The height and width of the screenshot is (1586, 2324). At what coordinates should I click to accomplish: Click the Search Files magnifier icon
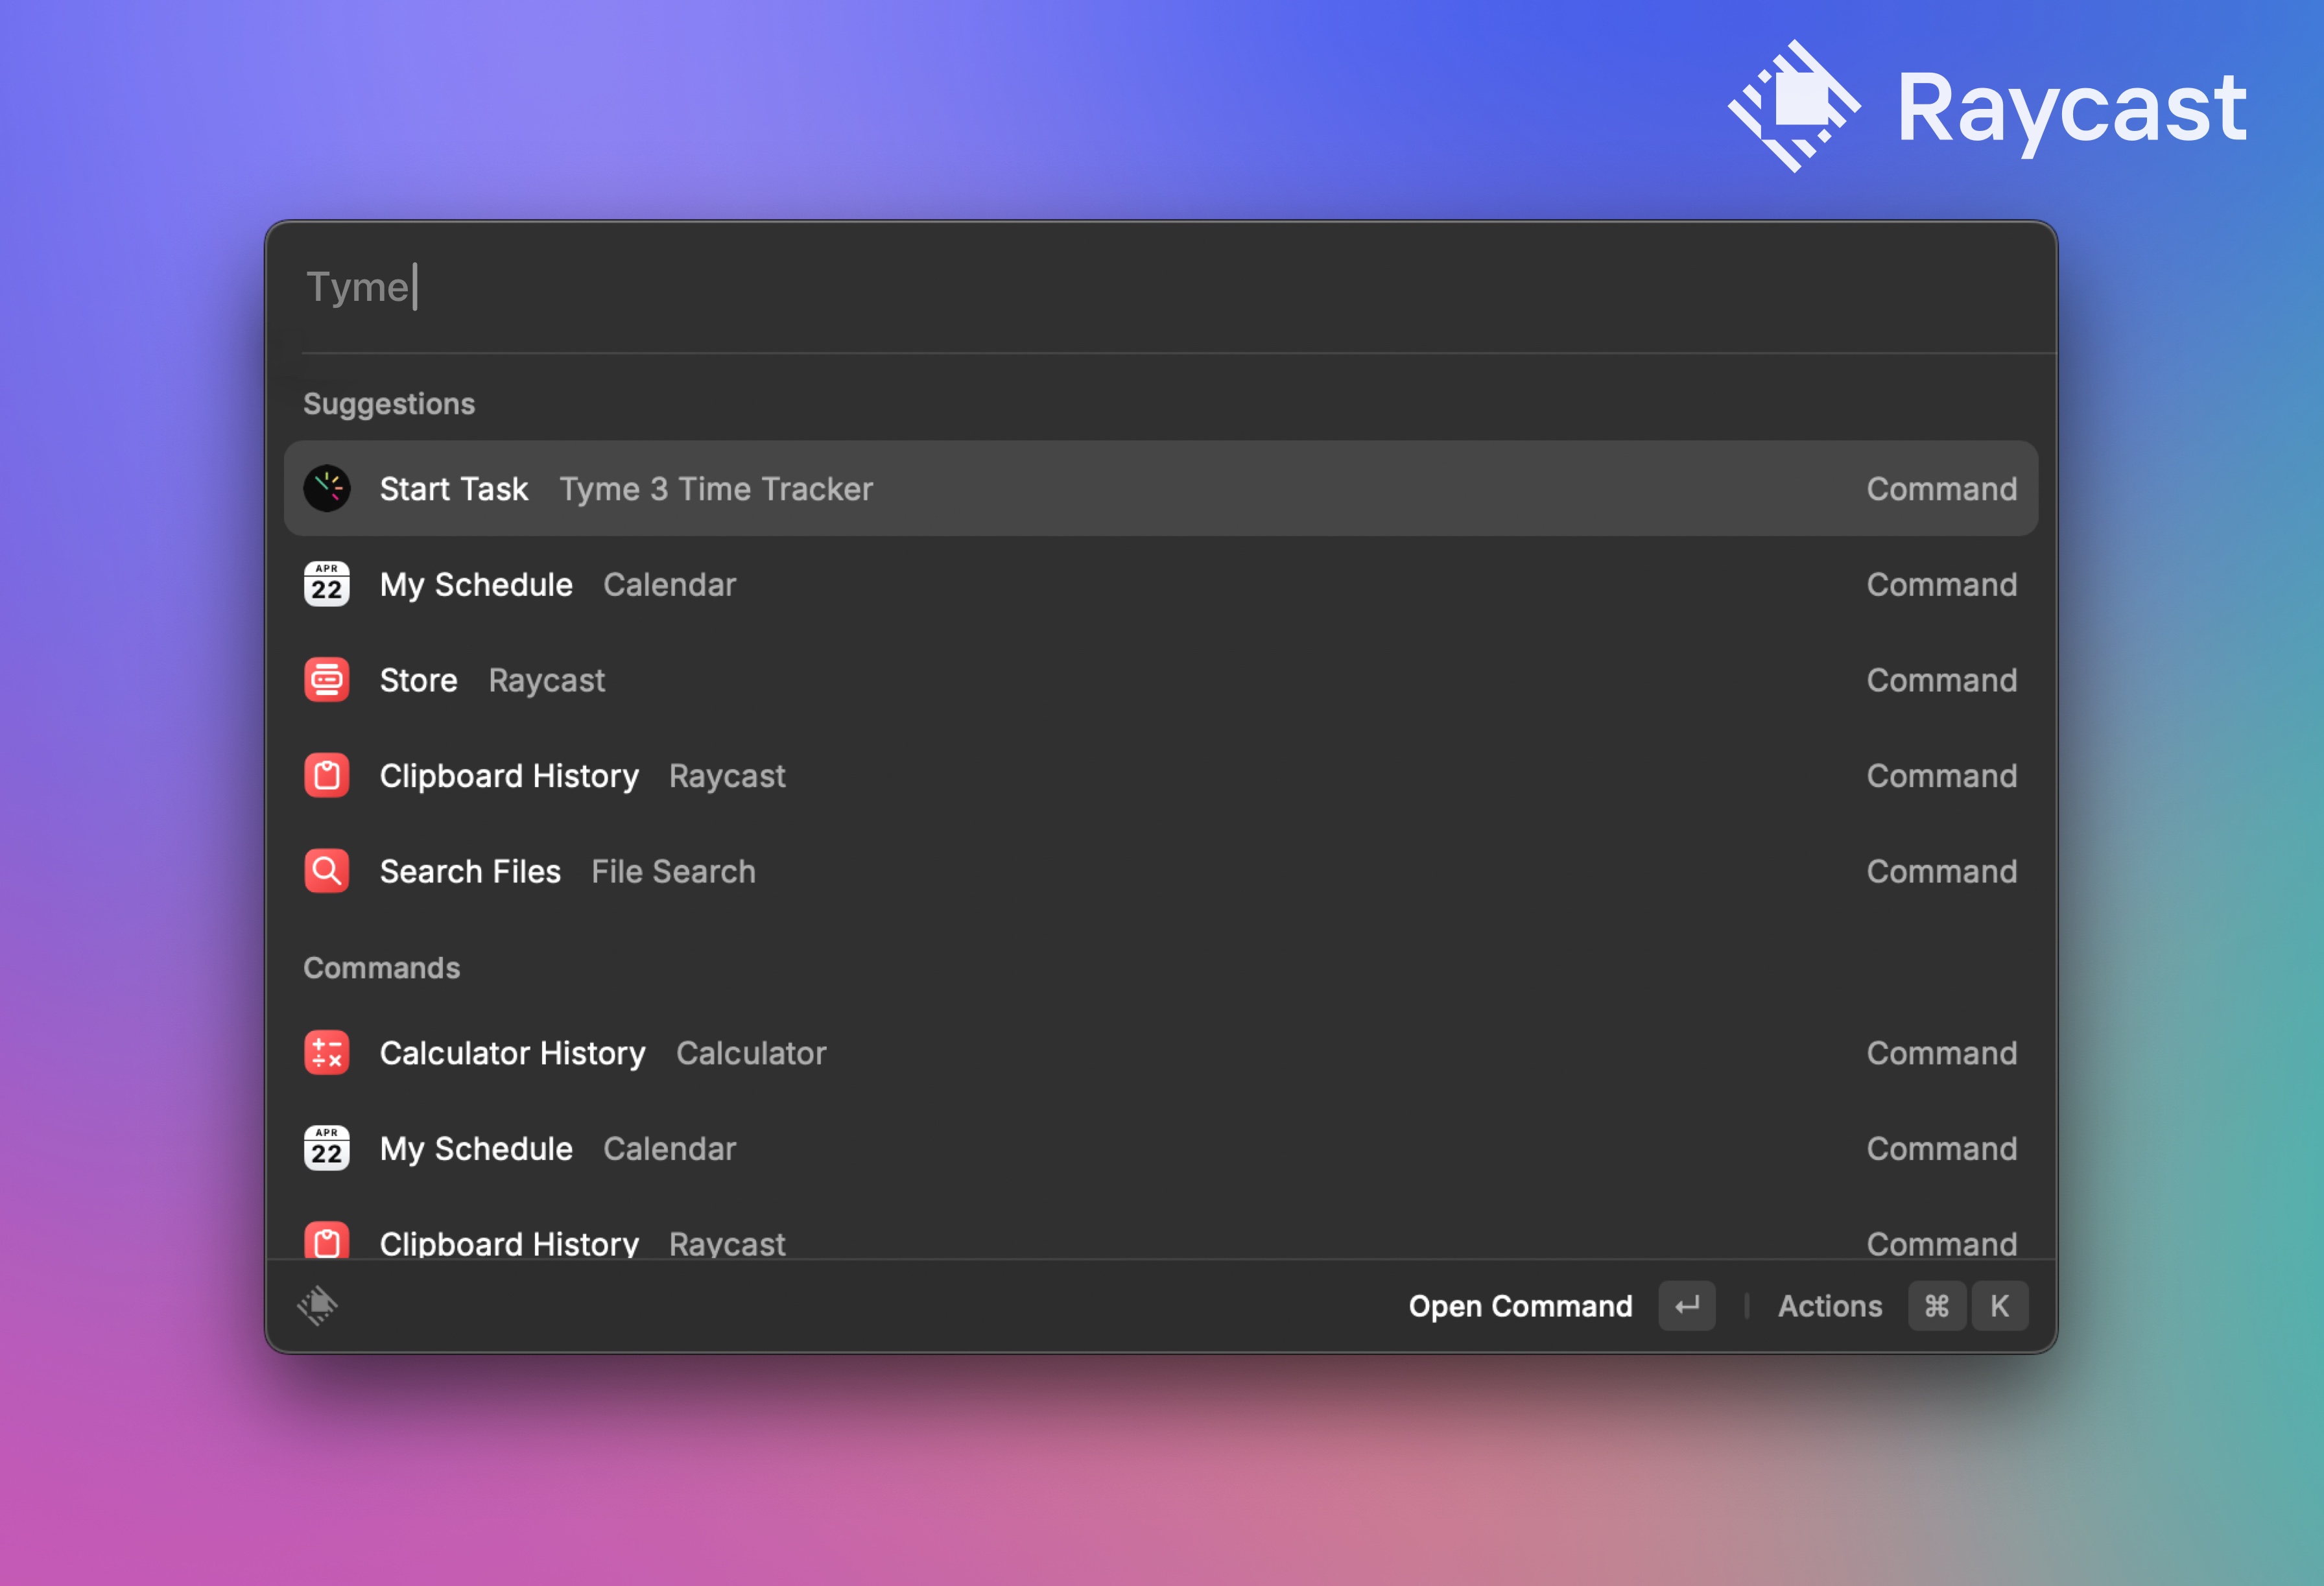[327, 872]
